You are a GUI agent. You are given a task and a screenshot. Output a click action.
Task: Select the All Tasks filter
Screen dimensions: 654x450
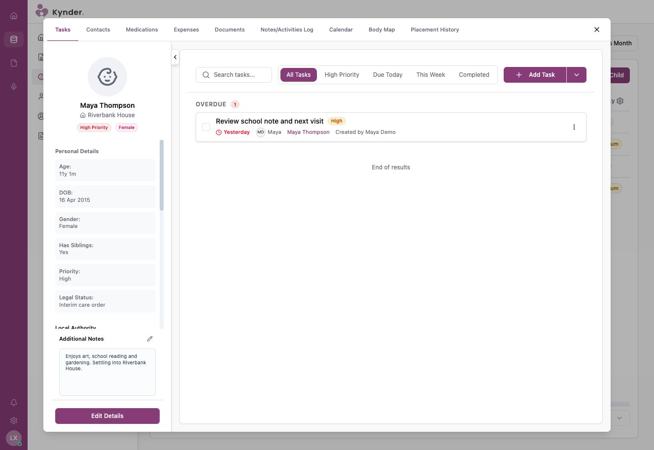pos(299,75)
